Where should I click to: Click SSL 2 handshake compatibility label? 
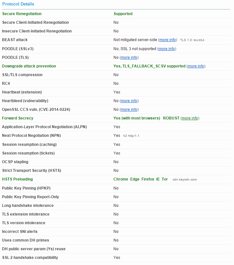(30, 258)
